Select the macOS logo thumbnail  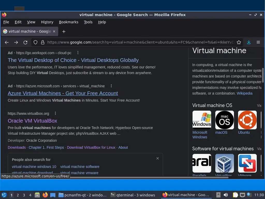click(x=225, y=120)
